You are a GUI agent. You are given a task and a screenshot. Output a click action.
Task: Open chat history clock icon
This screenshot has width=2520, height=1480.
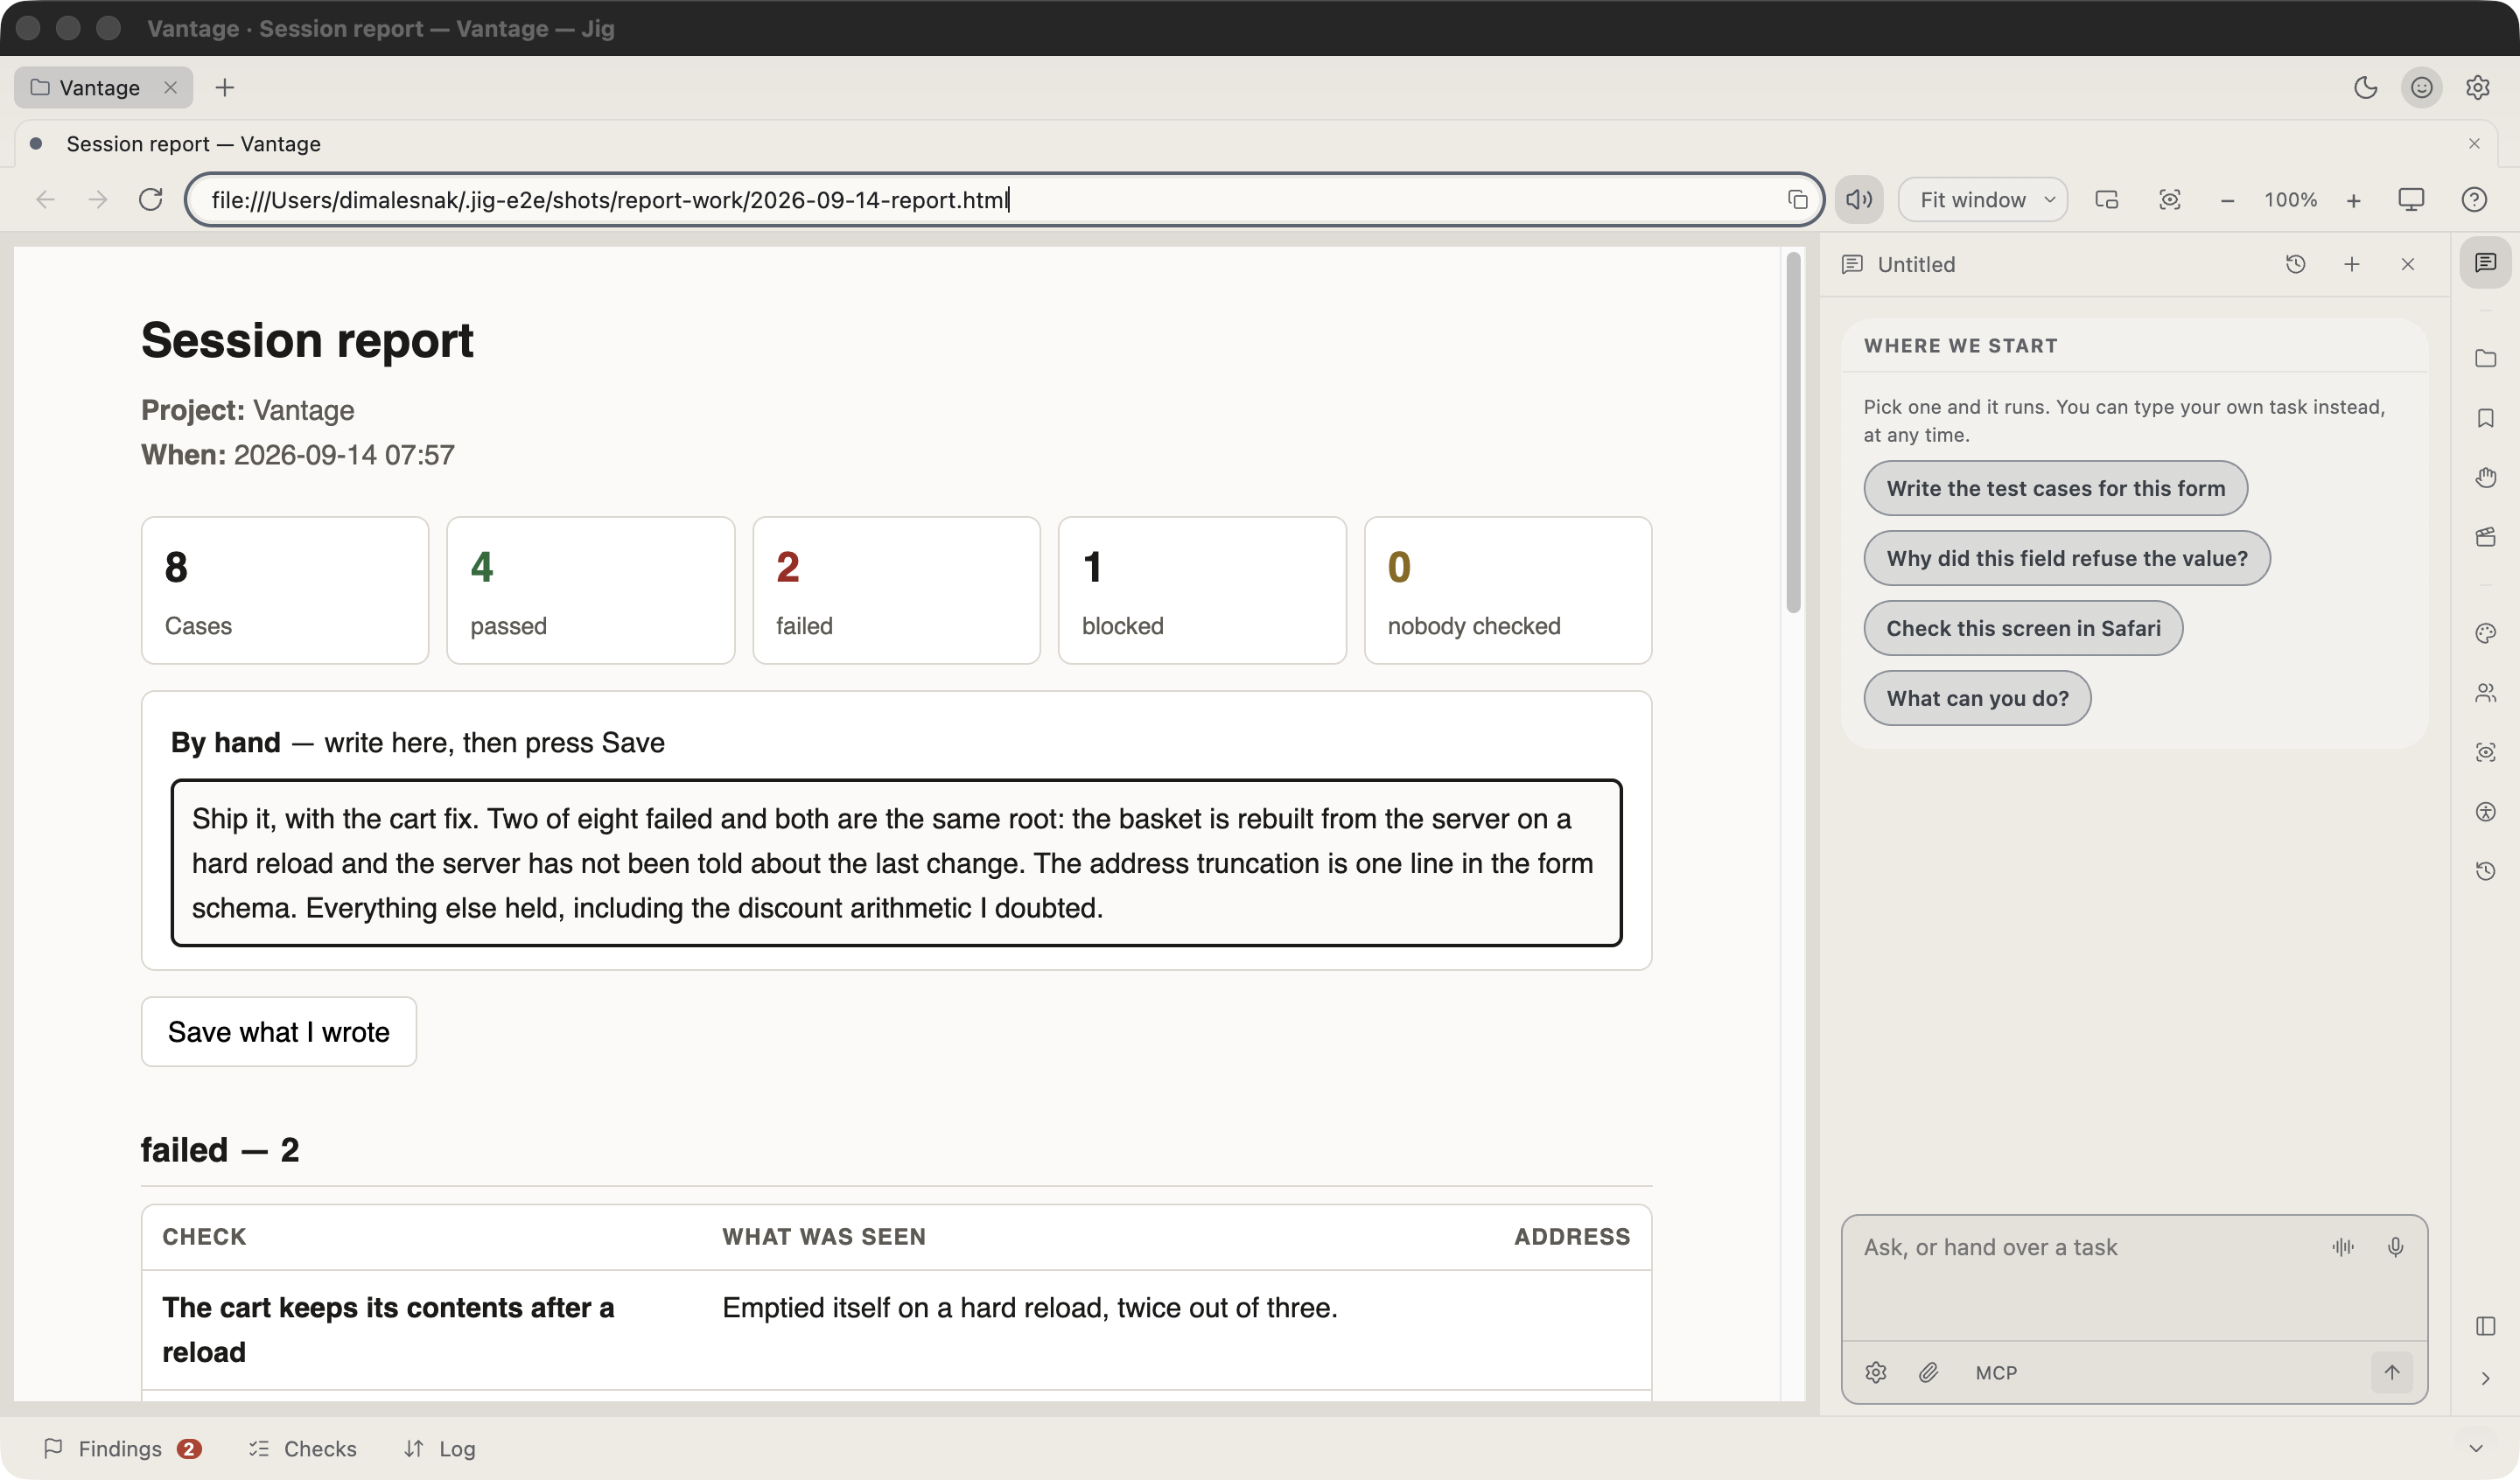tap(2295, 264)
